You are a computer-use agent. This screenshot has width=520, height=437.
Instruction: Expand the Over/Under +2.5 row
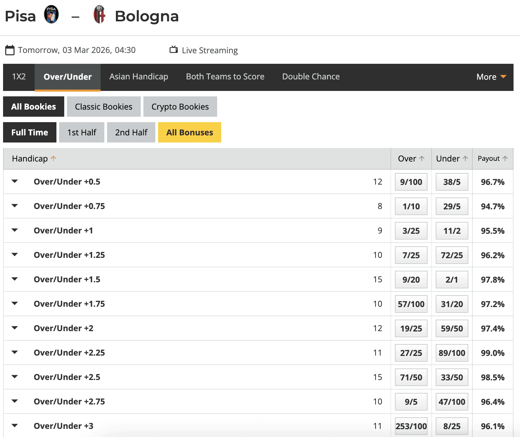coord(14,377)
